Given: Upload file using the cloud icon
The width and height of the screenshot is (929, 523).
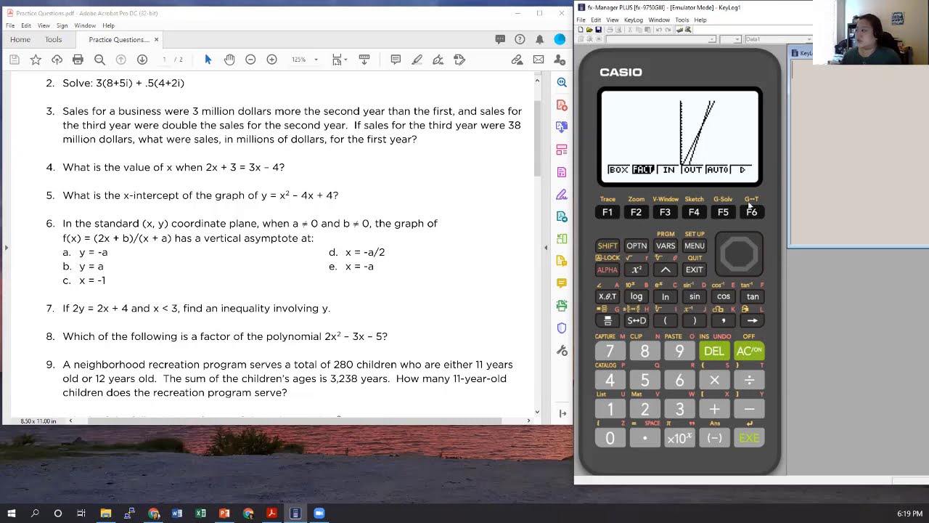Looking at the screenshot, I should point(57,60).
